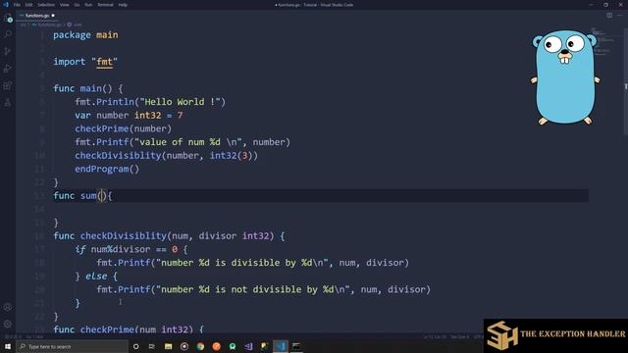Open the Manage gear icon
The height and width of the screenshot is (353, 628).
point(8,325)
